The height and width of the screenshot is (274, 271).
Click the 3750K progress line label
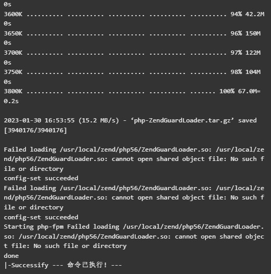[x=13, y=72]
